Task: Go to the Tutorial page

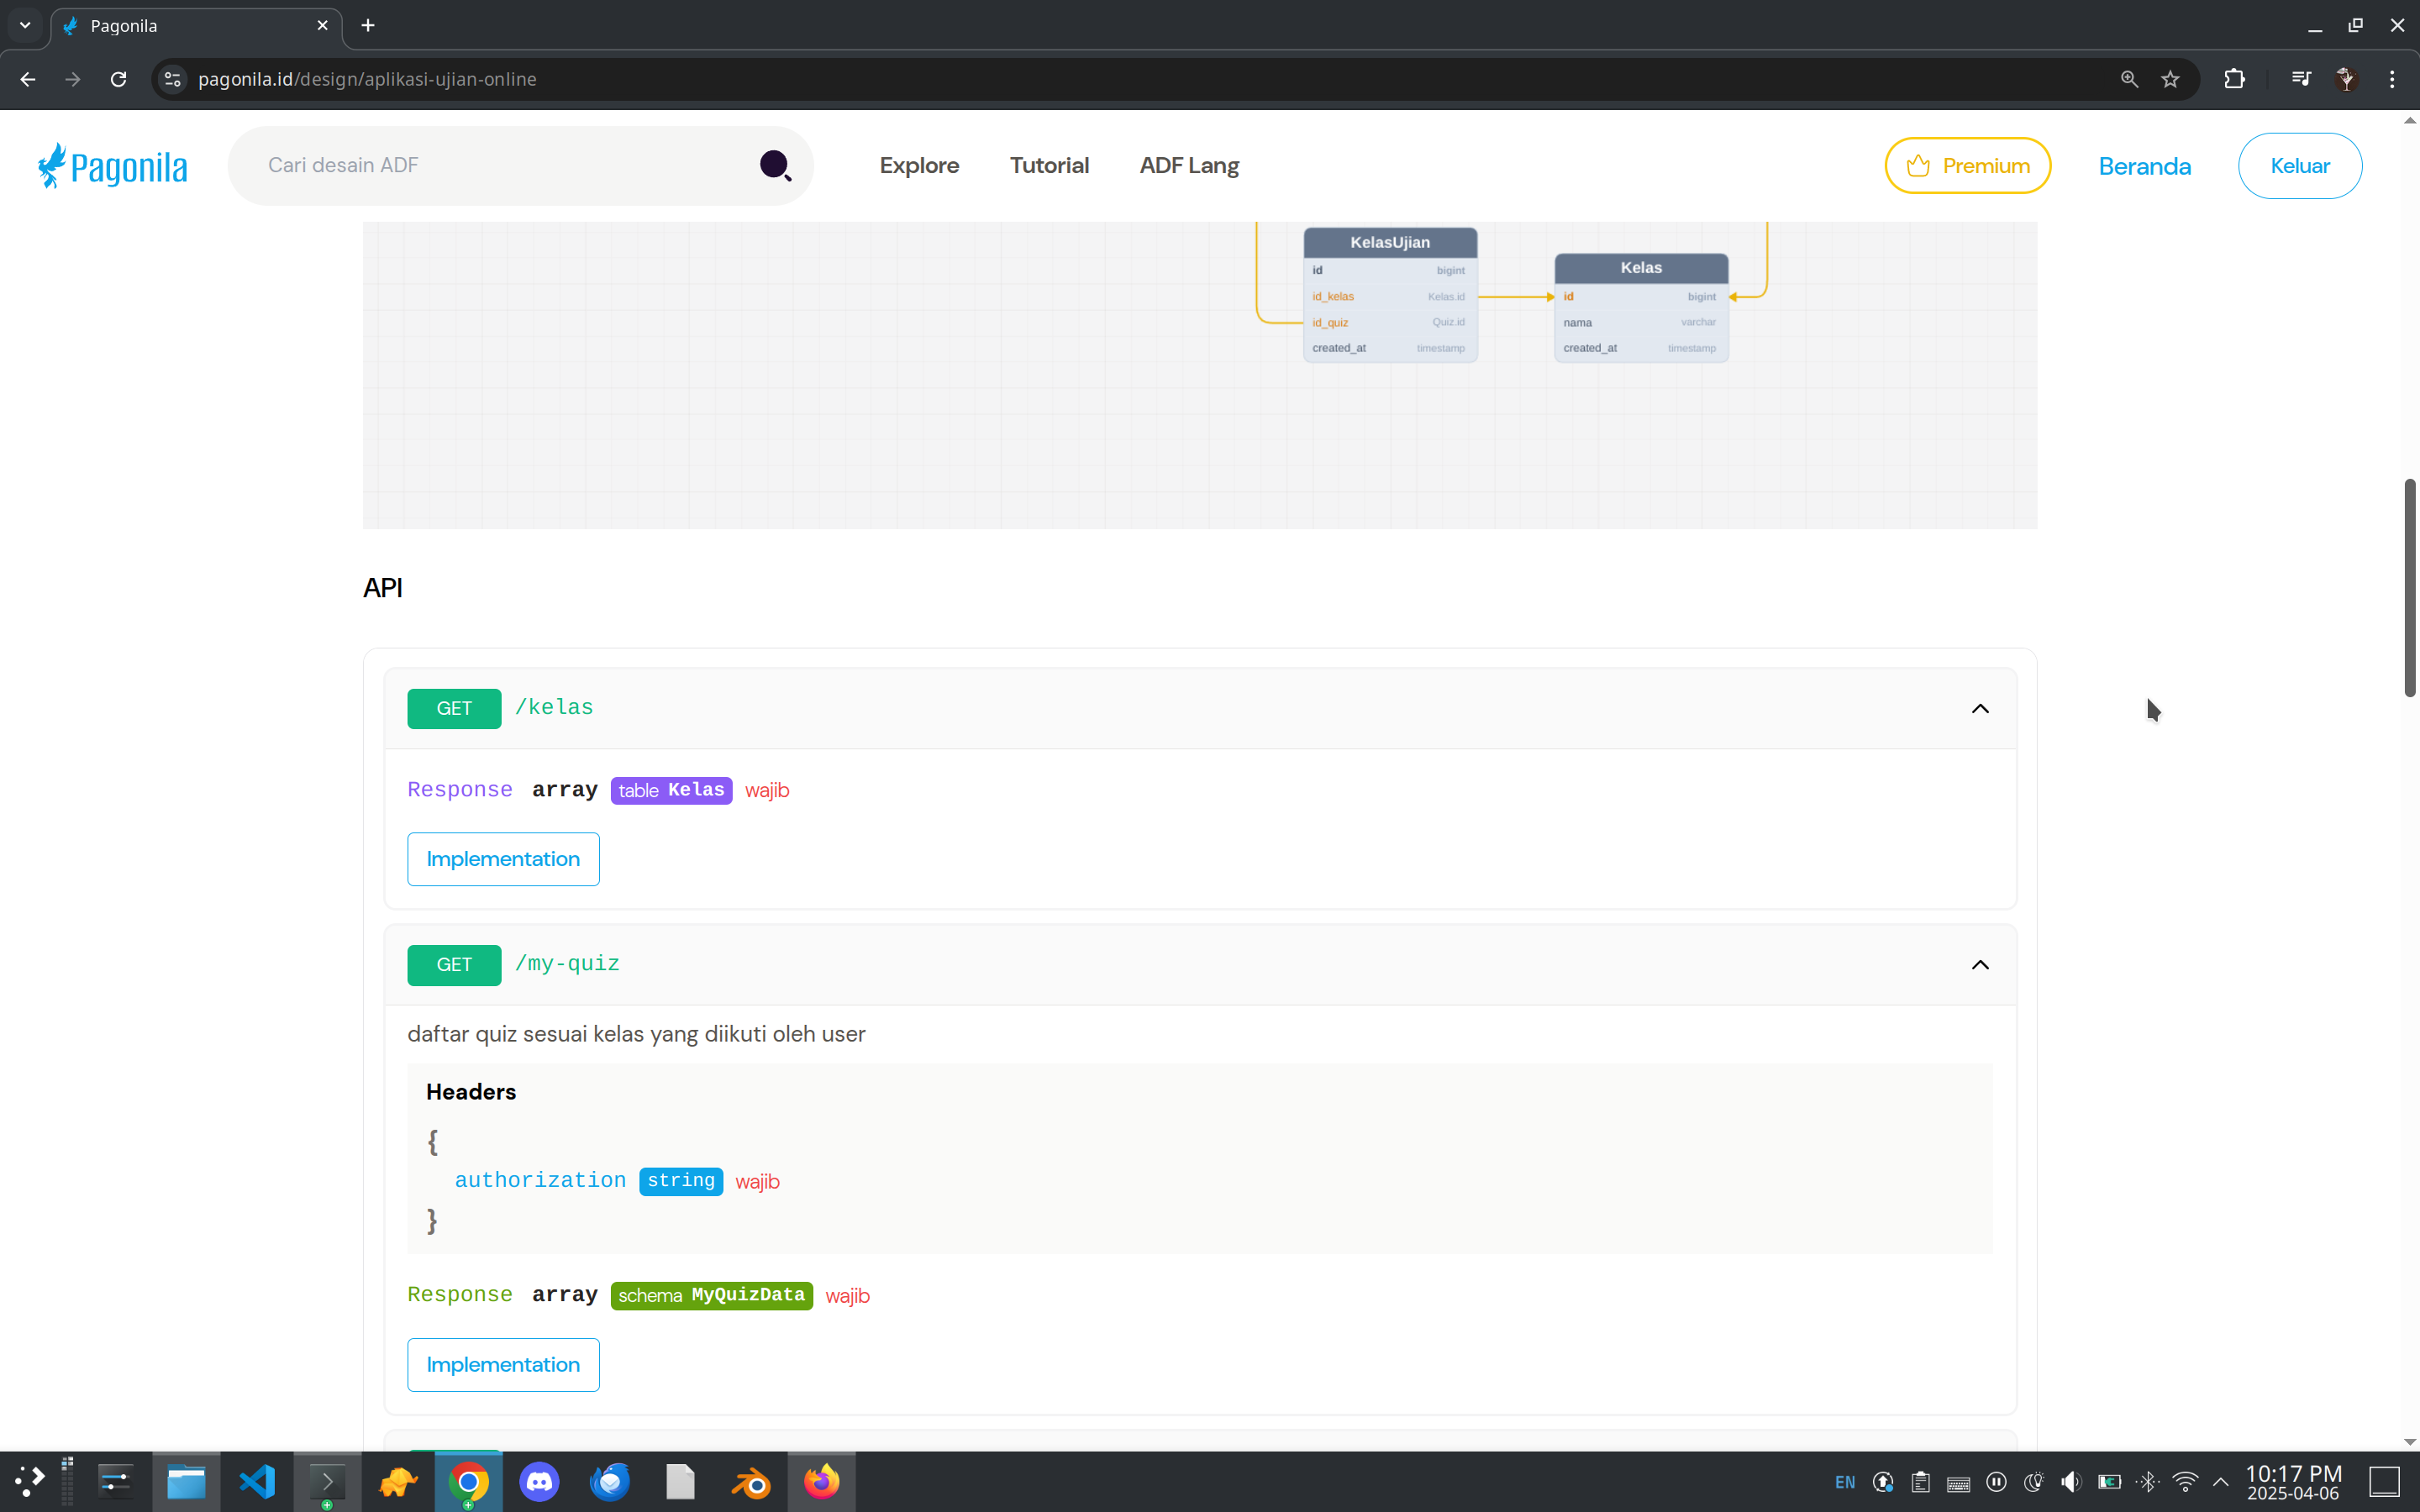Action: [x=1048, y=166]
